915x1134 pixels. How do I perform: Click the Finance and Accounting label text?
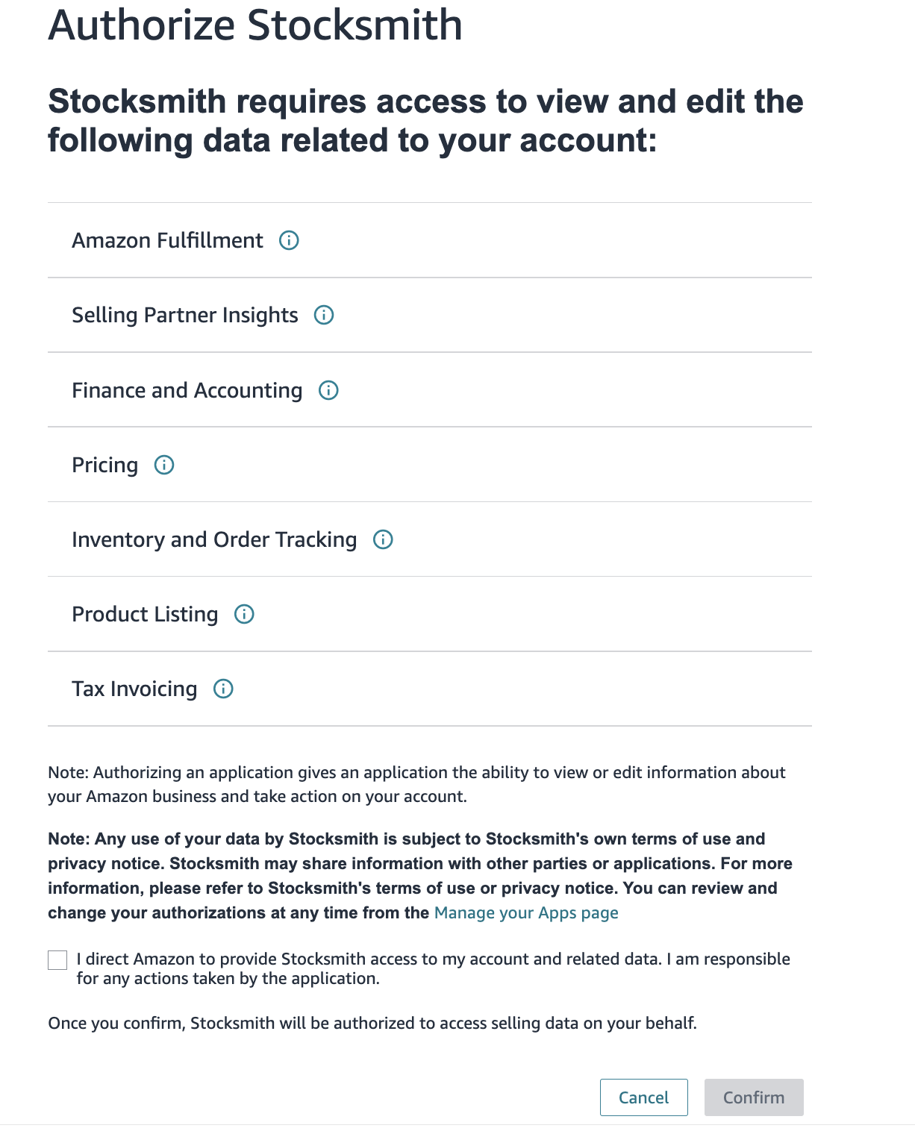(x=187, y=390)
